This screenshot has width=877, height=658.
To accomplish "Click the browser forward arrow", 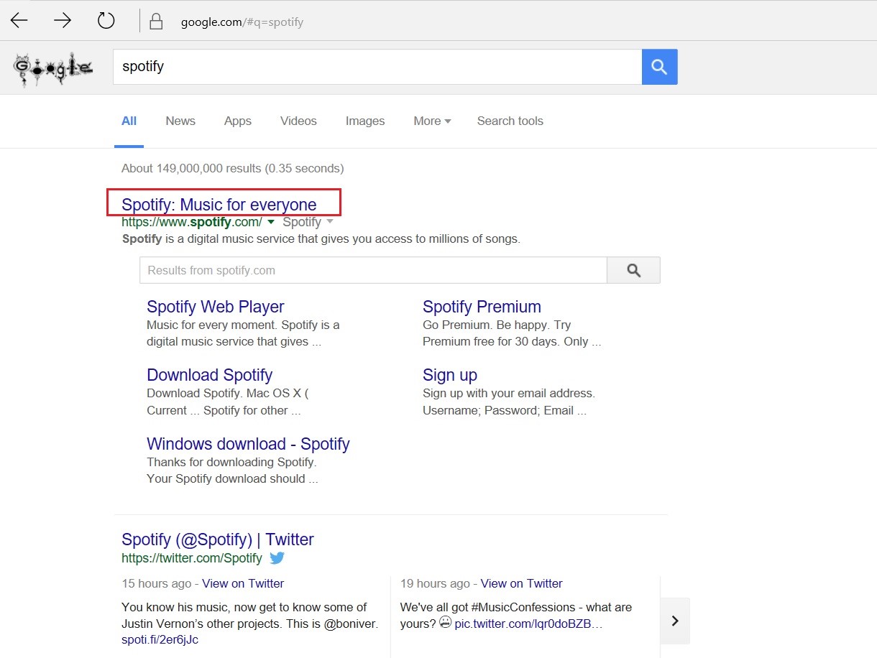I will [63, 21].
